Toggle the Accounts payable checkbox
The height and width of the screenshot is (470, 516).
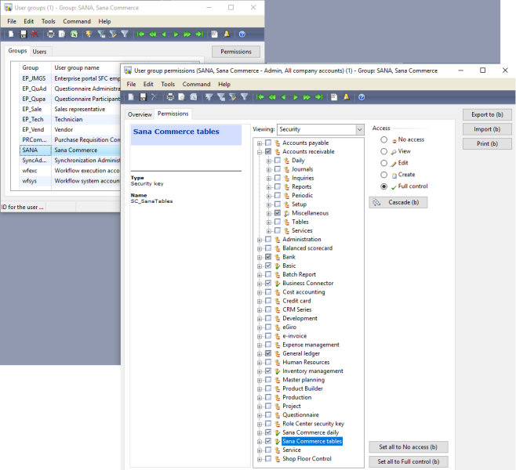click(x=268, y=143)
